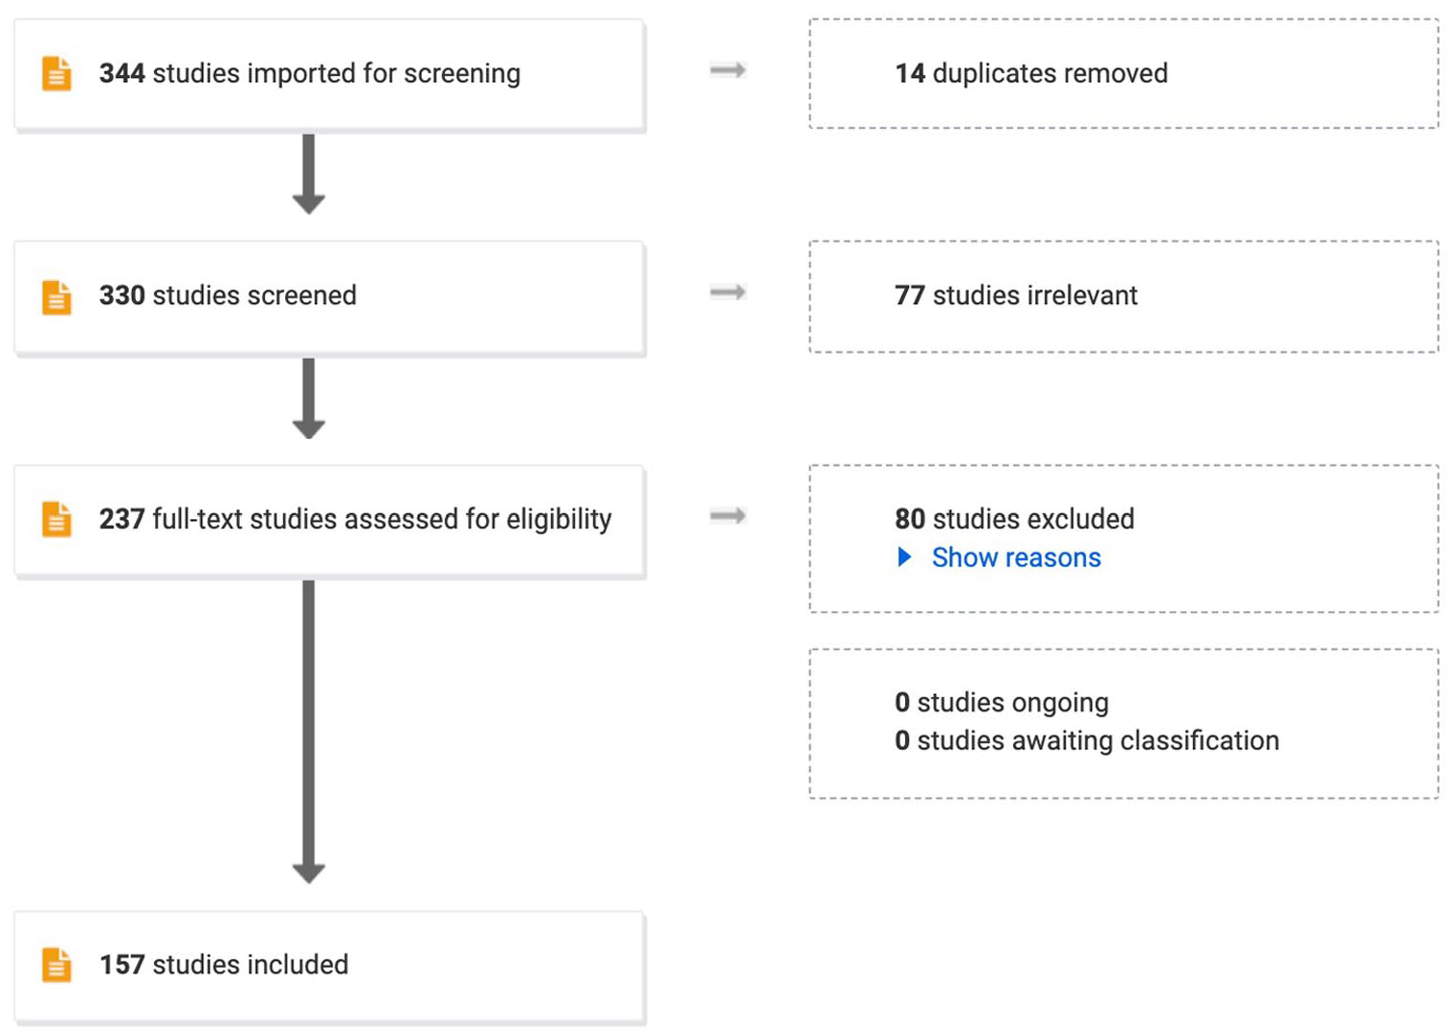Open the 344 studies imported for screening box
This screenshot has width=1455, height=1035.
[329, 74]
